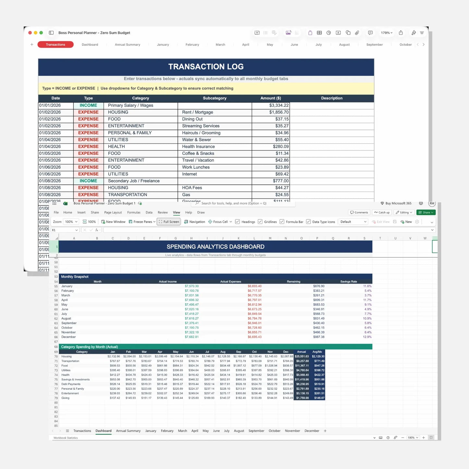Image resolution: width=469 pixels, height=469 pixels.
Task: Click Buy Microsoft 365 link
Action: click(x=396, y=204)
